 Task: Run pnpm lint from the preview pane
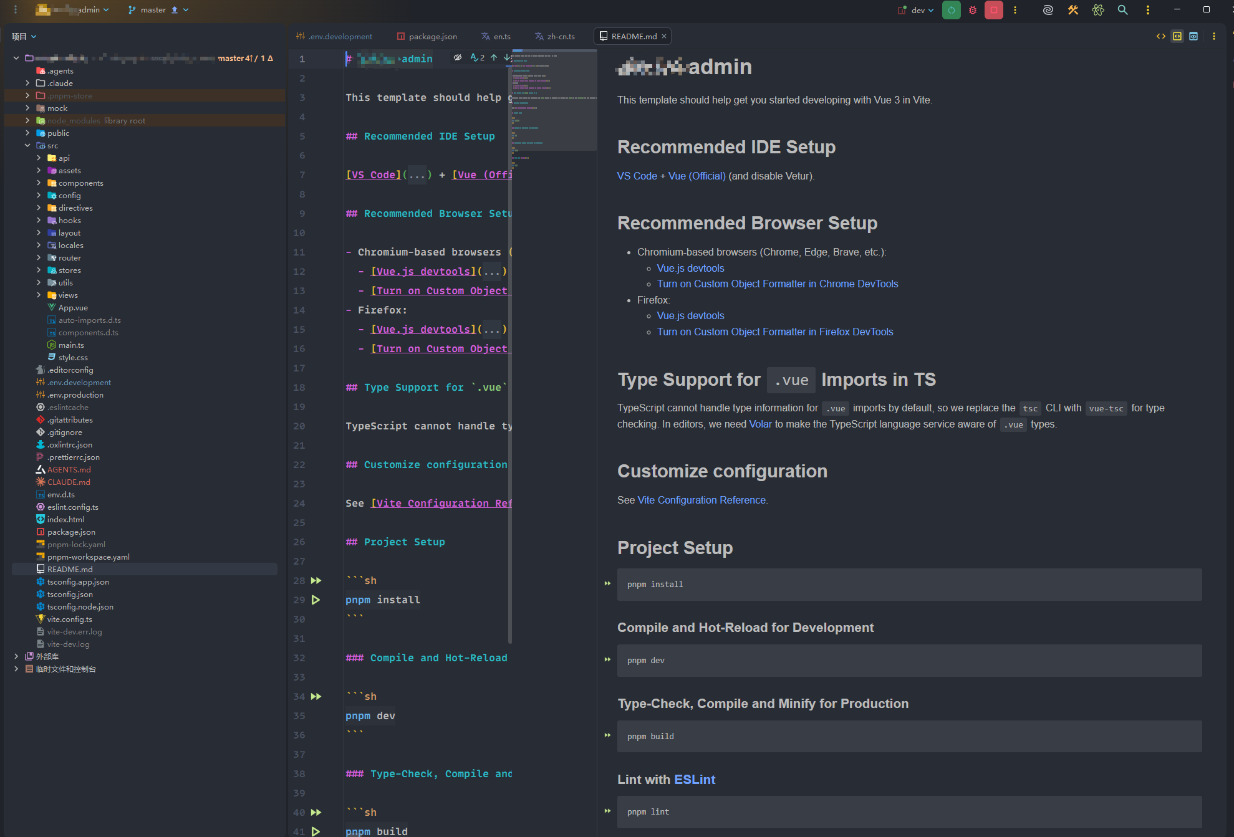[x=607, y=811]
